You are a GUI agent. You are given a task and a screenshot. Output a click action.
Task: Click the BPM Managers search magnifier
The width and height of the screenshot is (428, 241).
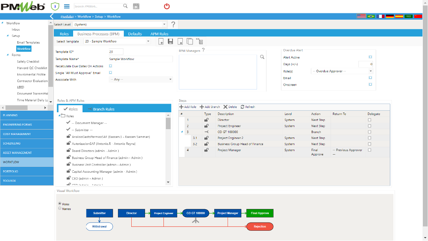[262, 57]
